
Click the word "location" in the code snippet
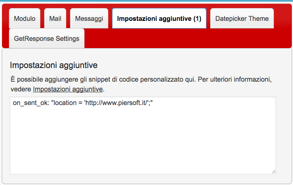pyautogui.click(x=65, y=103)
